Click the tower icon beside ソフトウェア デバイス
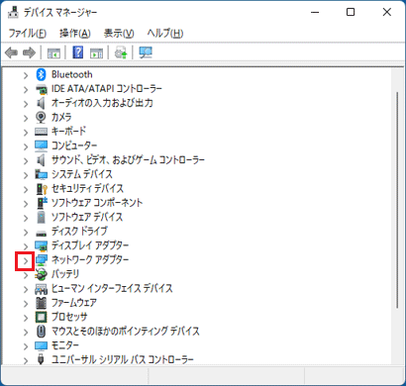The height and width of the screenshot is (386, 406). click(x=41, y=218)
